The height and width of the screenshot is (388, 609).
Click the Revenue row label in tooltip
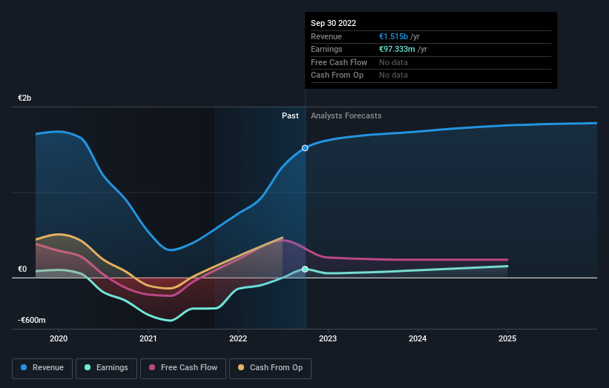(326, 36)
